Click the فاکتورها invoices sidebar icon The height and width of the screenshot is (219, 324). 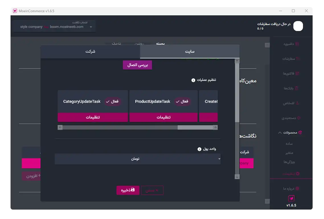[297, 74]
